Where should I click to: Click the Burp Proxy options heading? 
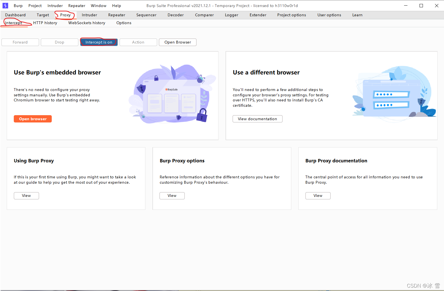[x=182, y=161]
